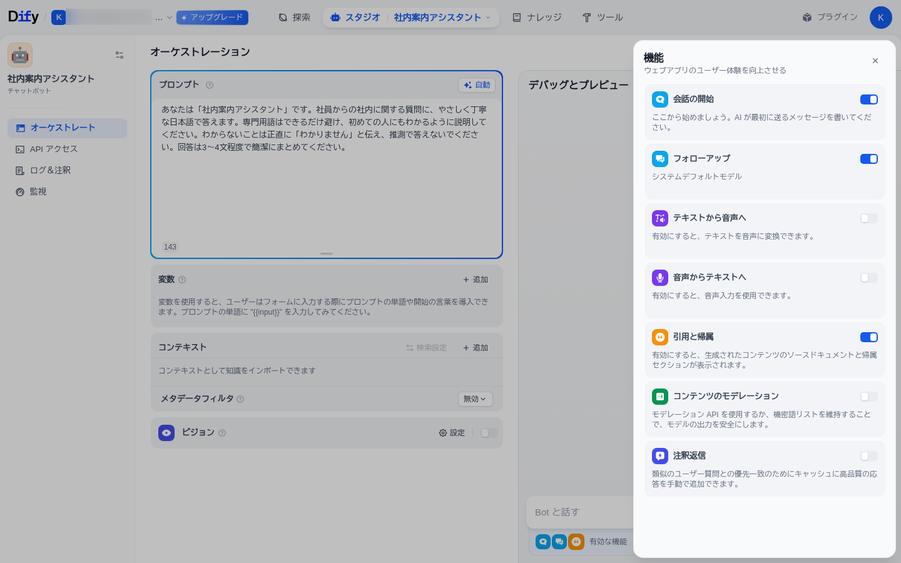Click the ビジョン help question icon
Screen dimensions: 901x563
(222, 433)
